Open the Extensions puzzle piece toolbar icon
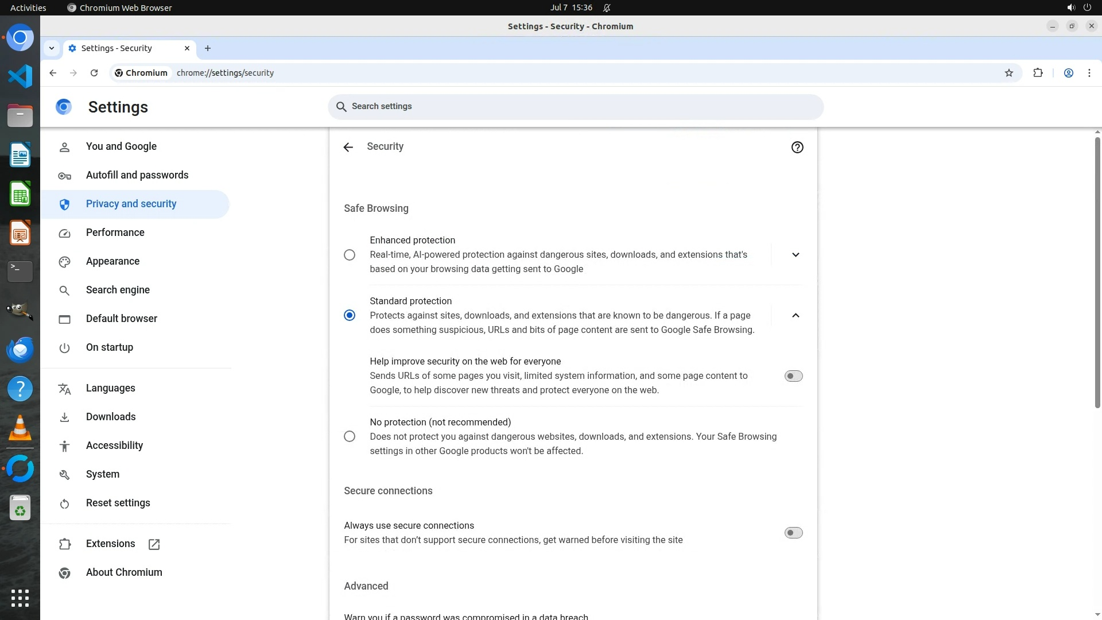1102x620 pixels. pyautogui.click(x=1038, y=73)
